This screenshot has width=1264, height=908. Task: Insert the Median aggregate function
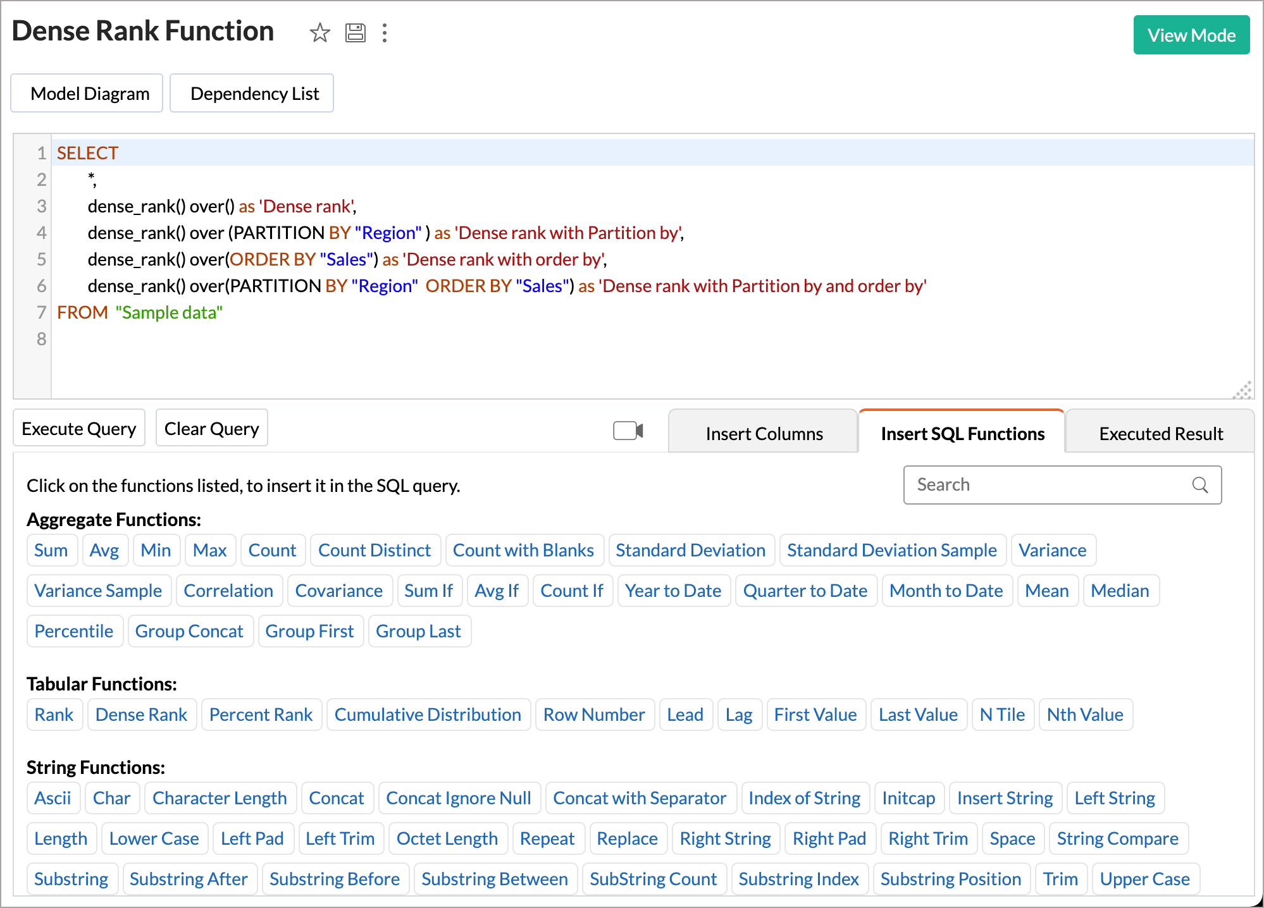click(x=1120, y=590)
